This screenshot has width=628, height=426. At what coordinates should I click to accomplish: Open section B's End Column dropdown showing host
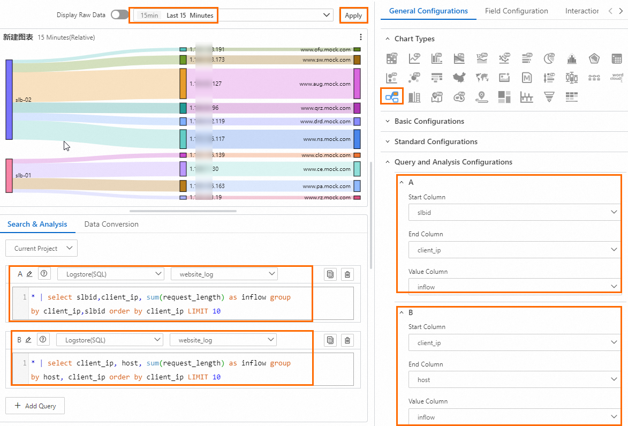click(x=514, y=380)
